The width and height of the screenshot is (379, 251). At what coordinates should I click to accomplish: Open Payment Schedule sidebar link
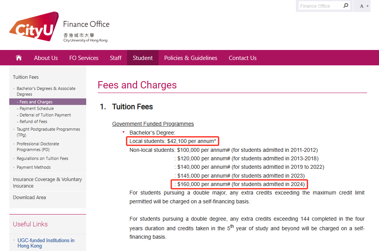(37, 108)
